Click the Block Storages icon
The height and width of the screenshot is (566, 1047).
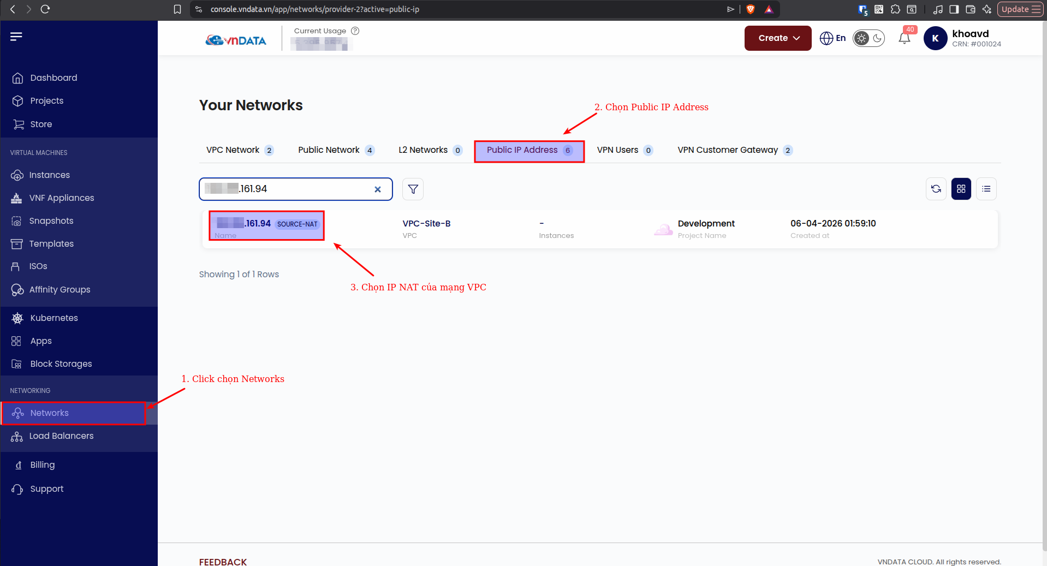[x=17, y=364]
